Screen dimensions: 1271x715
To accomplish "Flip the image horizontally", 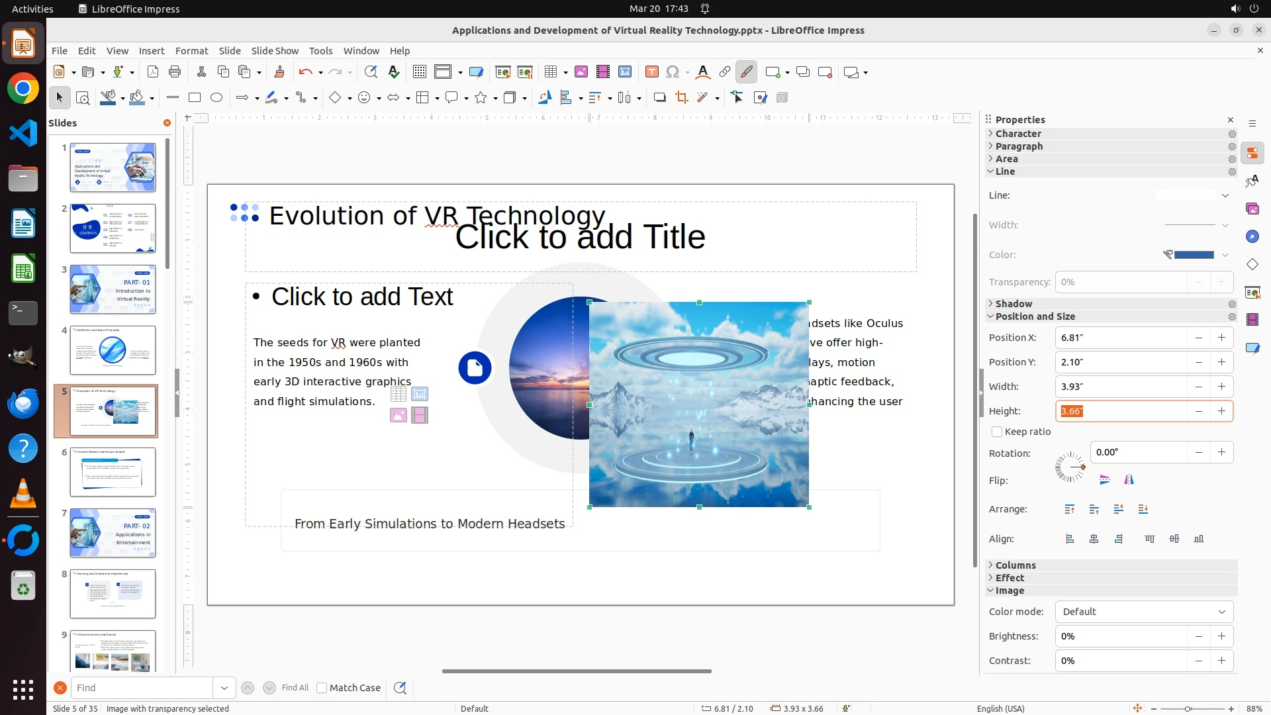I will tap(1129, 480).
